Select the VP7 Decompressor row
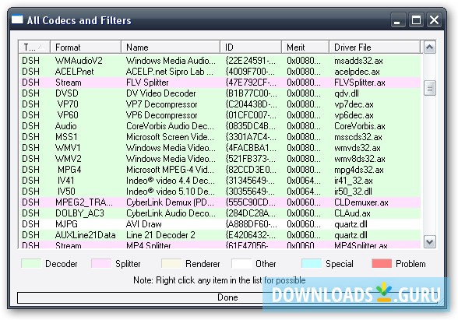The width and height of the screenshot is (458, 320). pos(220,104)
